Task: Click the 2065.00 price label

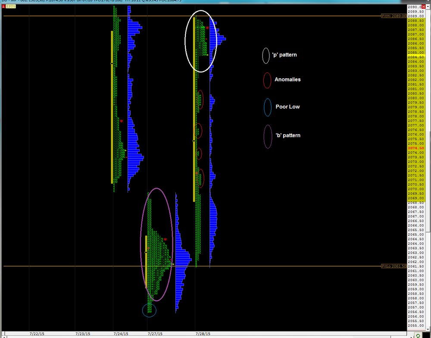Action: click(416, 235)
